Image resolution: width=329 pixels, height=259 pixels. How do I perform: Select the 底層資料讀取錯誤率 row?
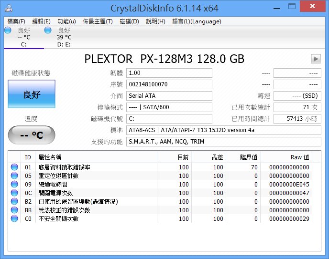[160, 167]
